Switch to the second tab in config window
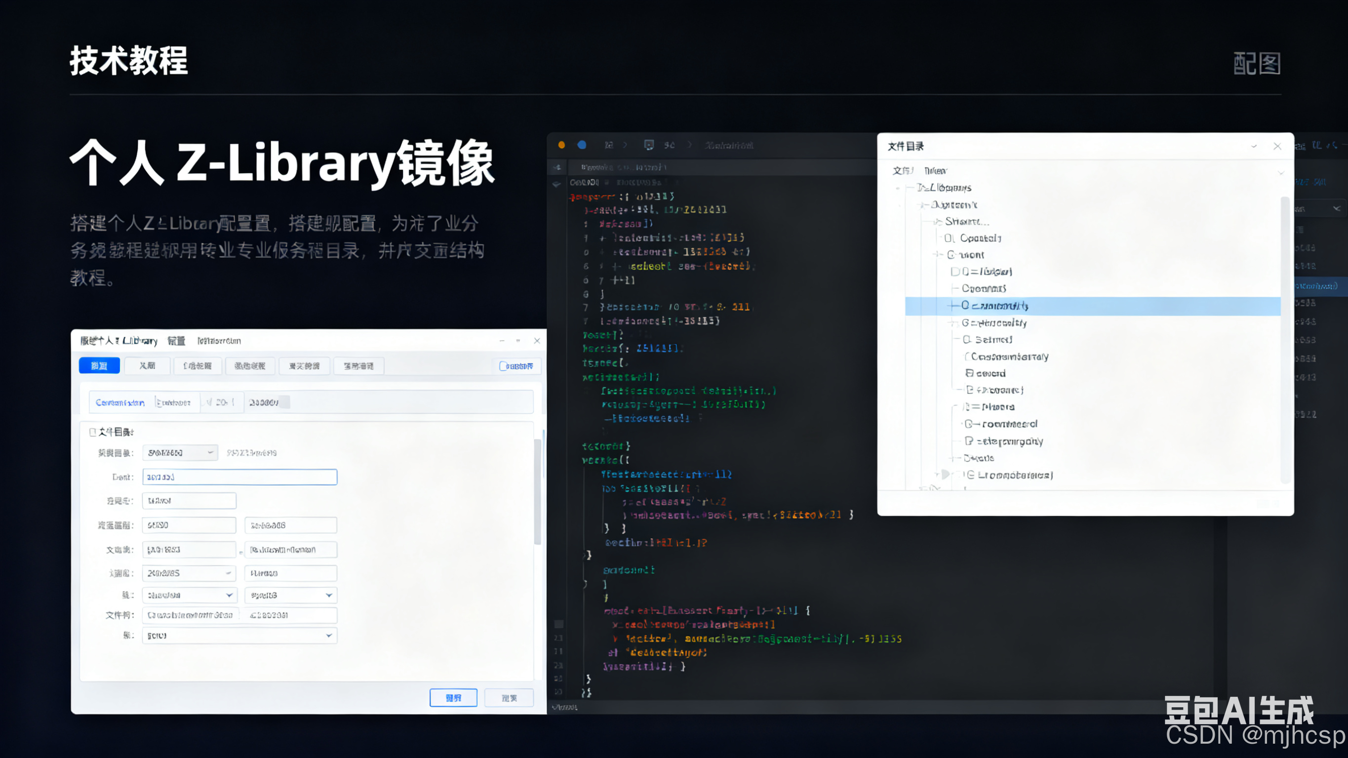Viewport: 1348px width, 758px height. coord(148,366)
